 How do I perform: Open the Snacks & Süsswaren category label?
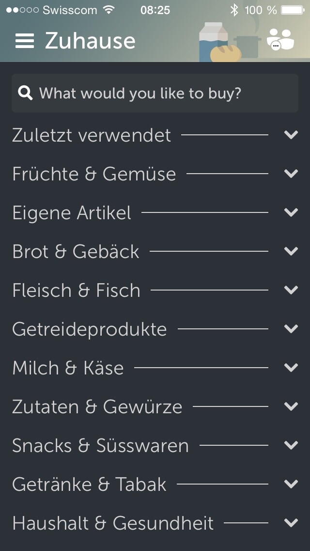click(x=100, y=446)
